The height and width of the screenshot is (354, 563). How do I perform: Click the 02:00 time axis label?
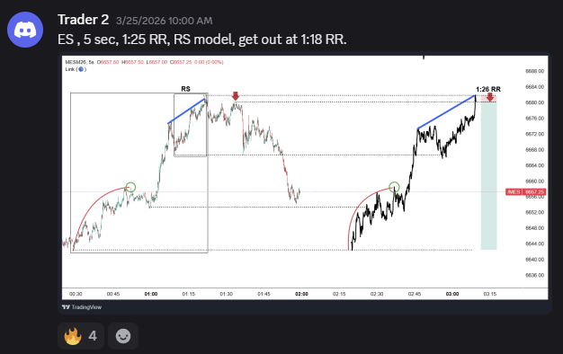click(301, 294)
